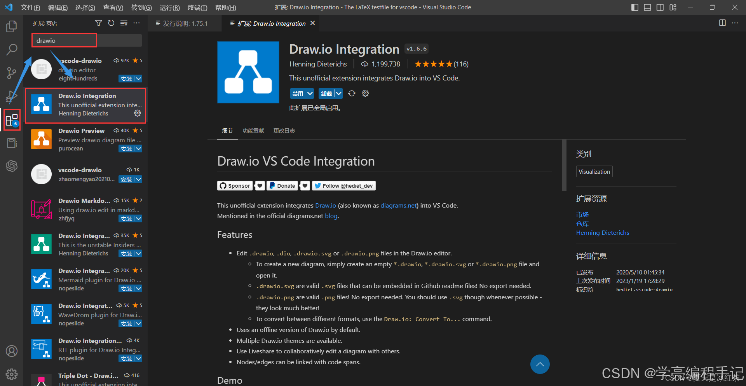Image resolution: width=746 pixels, height=386 pixels.
Task: Click the Uninstall (卸载) button
Action: click(326, 93)
